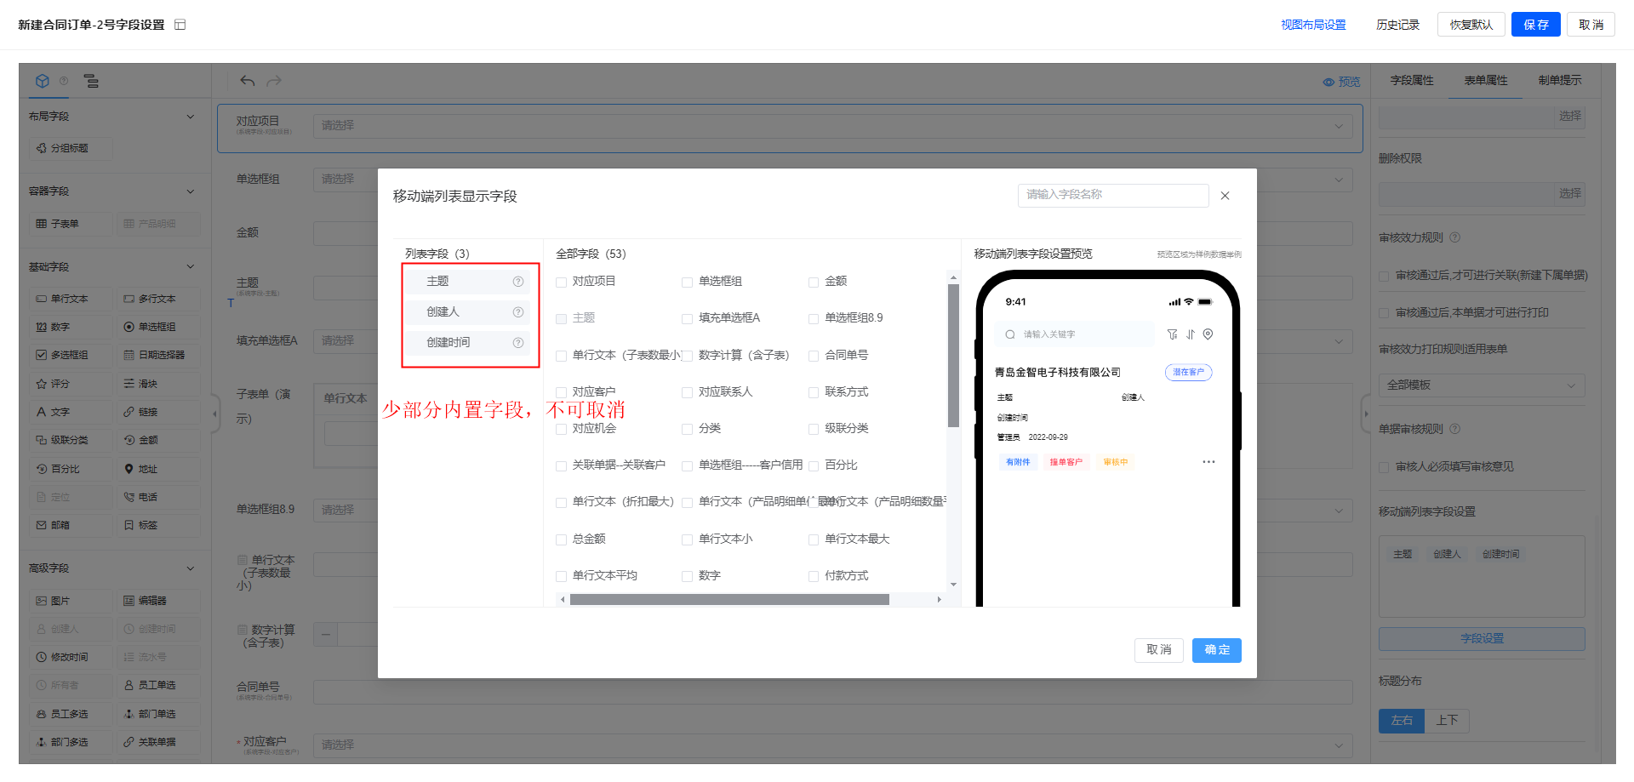Image resolution: width=1634 pixels, height=782 pixels.
Task: Tick the 总金额 checkbox
Action: pos(561,539)
